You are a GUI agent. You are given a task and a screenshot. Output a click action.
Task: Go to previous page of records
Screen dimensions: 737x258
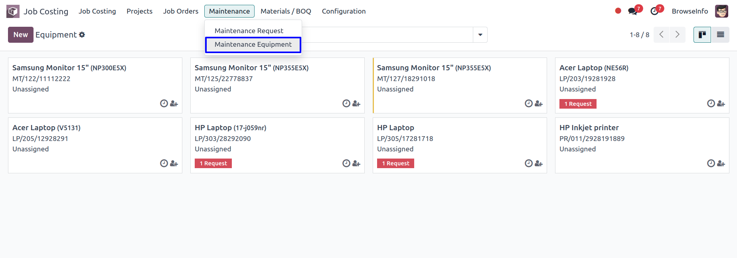click(x=662, y=35)
